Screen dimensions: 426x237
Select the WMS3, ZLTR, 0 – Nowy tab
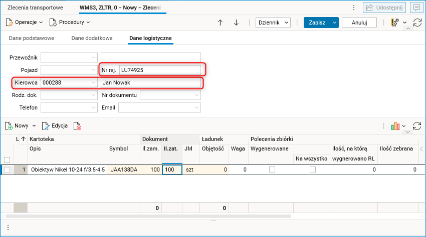[x=120, y=7]
